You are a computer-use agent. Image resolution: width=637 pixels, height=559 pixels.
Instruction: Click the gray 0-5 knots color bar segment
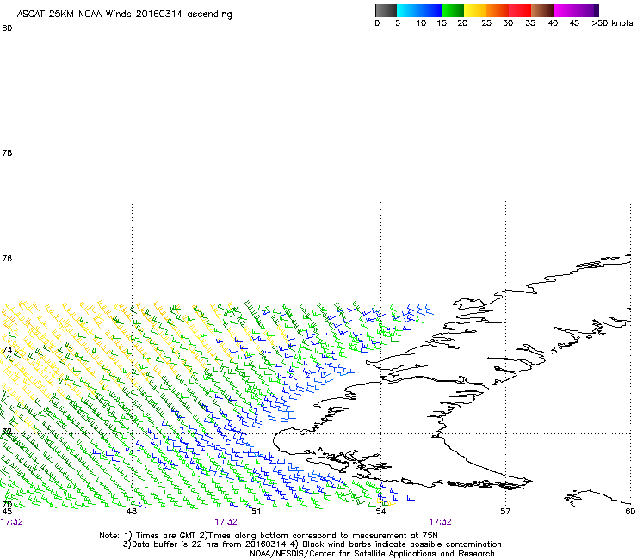[x=386, y=10]
